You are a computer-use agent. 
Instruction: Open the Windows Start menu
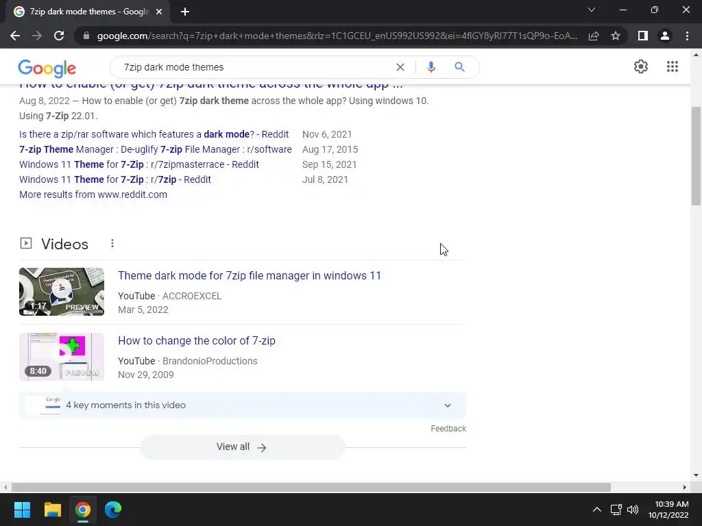click(22, 510)
